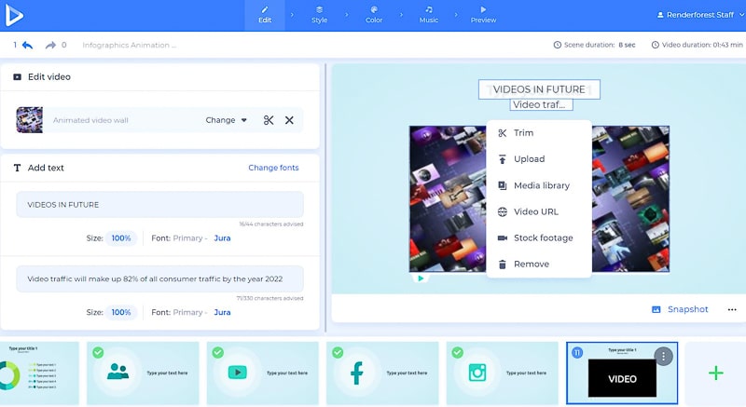Screen dimensions: 746x407
Task: Open VIDEO scene three-dot options
Action: pos(664,356)
